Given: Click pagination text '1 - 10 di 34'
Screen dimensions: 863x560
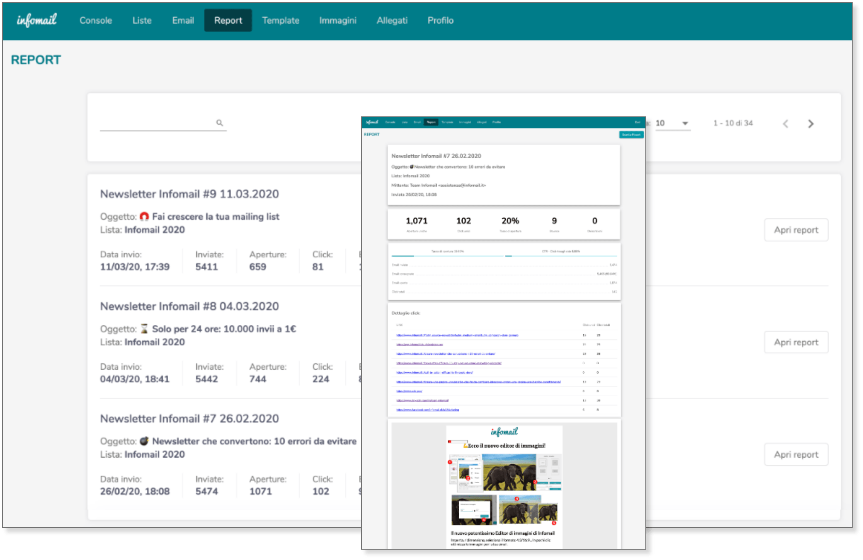Looking at the screenshot, I should click(x=733, y=123).
